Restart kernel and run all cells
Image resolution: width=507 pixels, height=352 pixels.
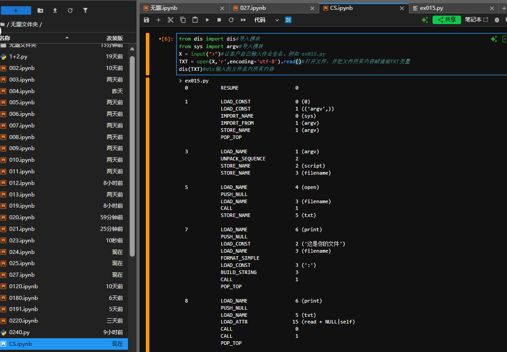click(243, 20)
